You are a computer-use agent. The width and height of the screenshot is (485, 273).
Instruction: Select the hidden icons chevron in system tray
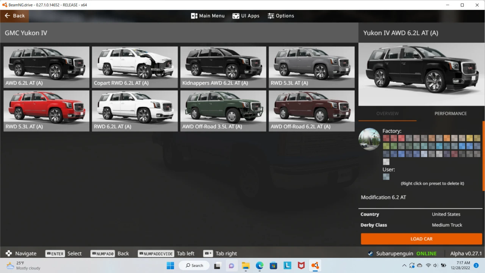coord(404,265)
